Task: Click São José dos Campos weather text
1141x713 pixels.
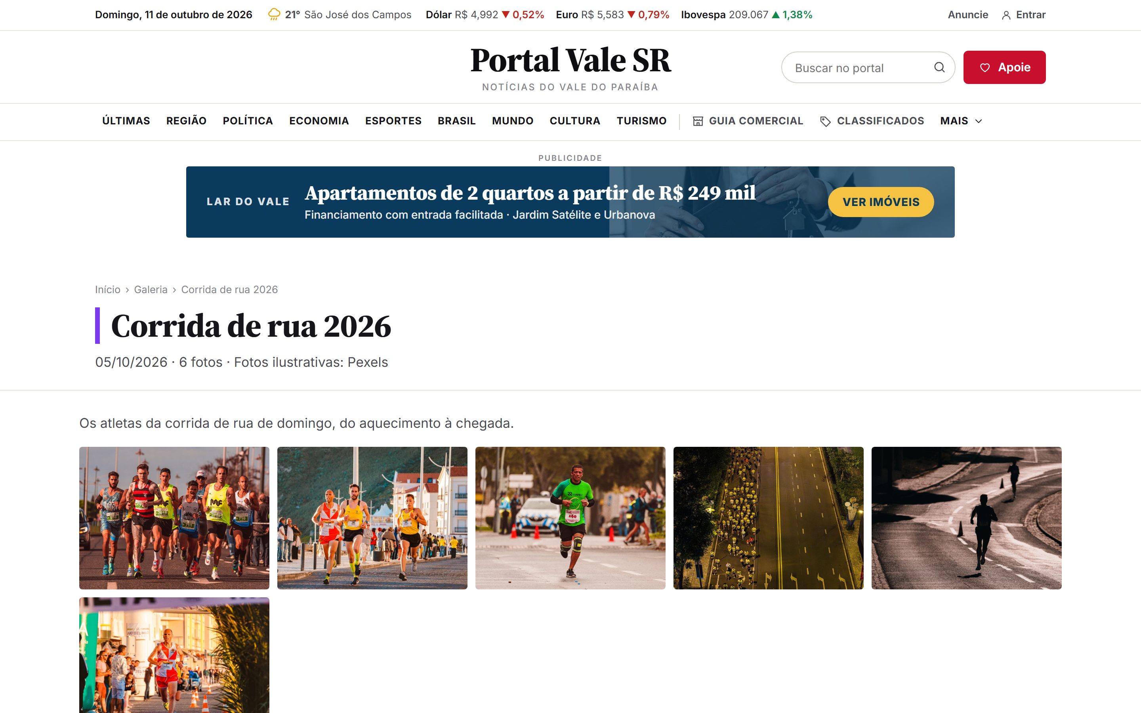Action: point(357,15)
